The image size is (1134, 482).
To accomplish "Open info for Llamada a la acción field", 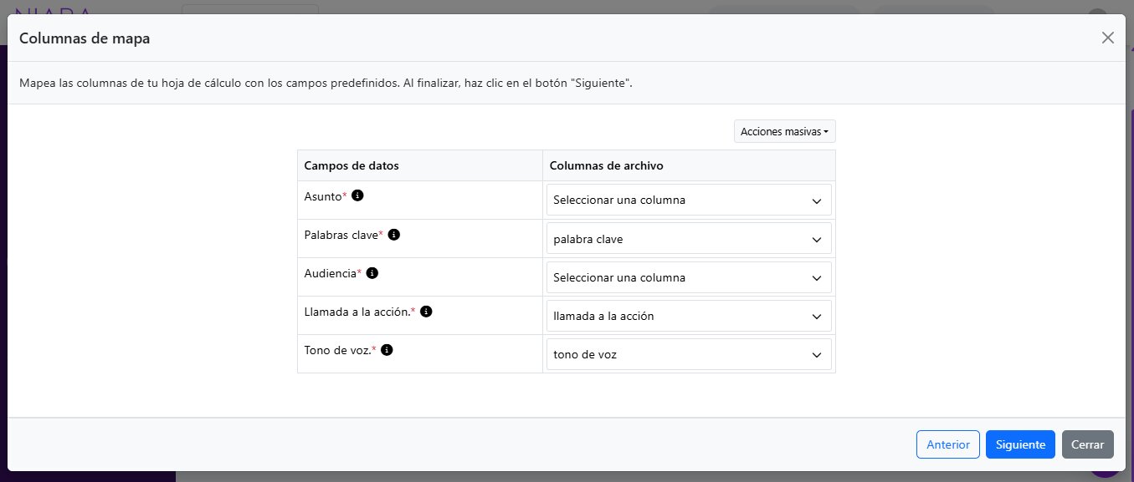I will pyautogui.click(x=426, y=312).
